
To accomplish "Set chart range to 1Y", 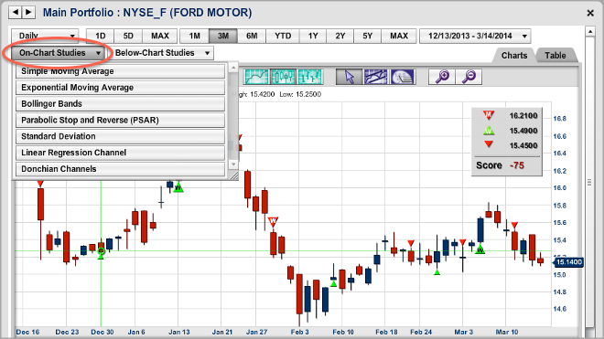I will 313,36.
